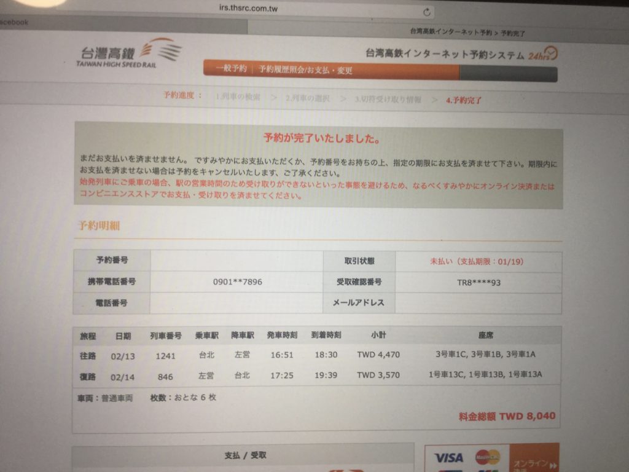Click the VISA card logo
Viewport: 629px width, 472px height.
[448, 458]
